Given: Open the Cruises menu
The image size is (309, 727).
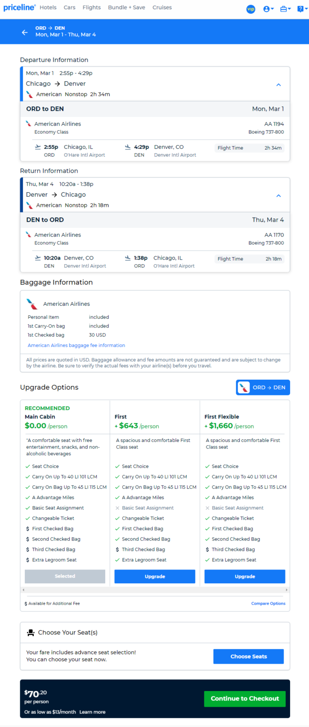Looking at the screenshot, I should 162,7.
